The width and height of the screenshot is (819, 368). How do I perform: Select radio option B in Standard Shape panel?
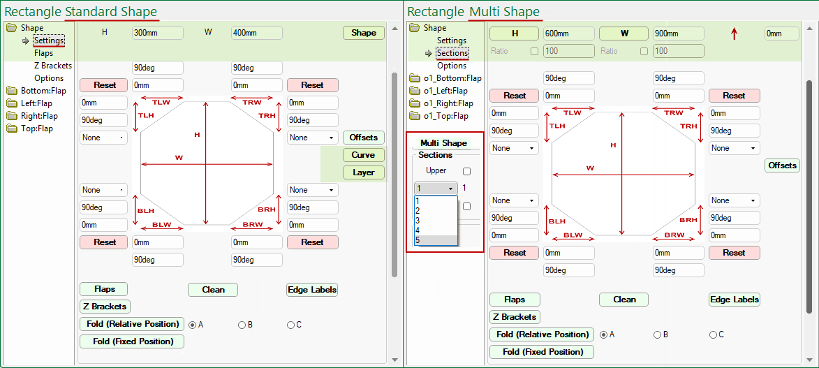click(242, 325)
